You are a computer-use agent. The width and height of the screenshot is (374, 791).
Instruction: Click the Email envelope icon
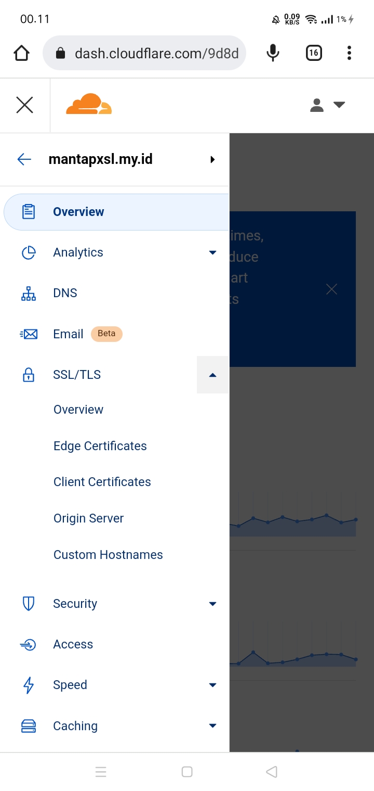(x=29, y=334)
